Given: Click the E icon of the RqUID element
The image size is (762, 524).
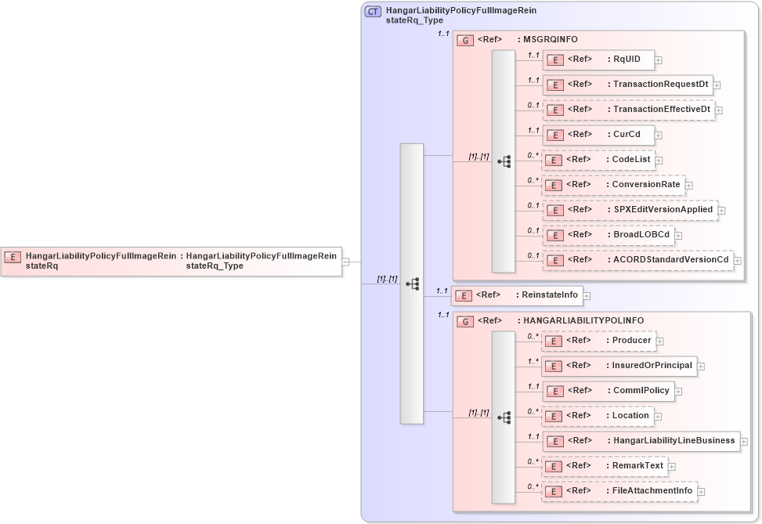Looking at the screenshot, I should (554, 60).
